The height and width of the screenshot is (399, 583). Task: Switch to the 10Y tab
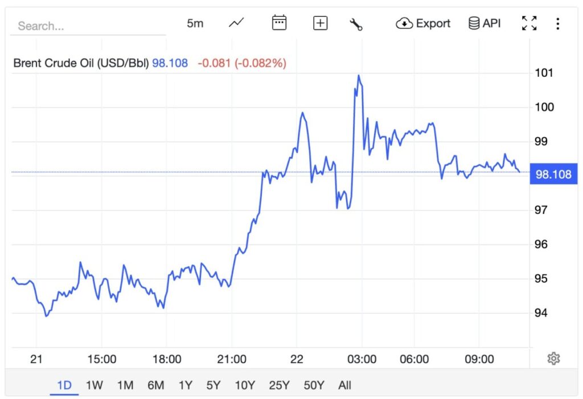point(244,385)
